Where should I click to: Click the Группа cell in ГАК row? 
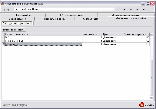click(x=113, y=37)
